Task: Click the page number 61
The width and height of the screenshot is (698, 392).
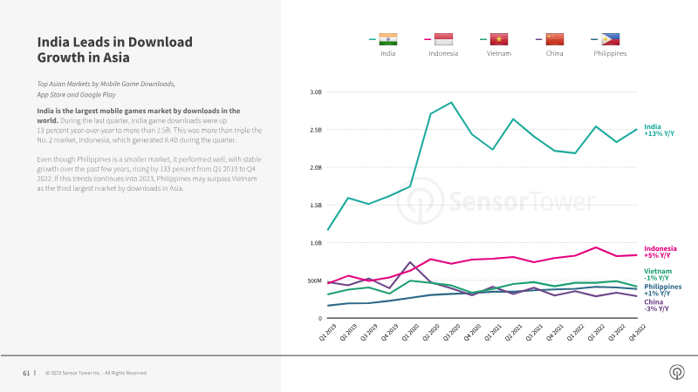Action: [x=26, y=374]
